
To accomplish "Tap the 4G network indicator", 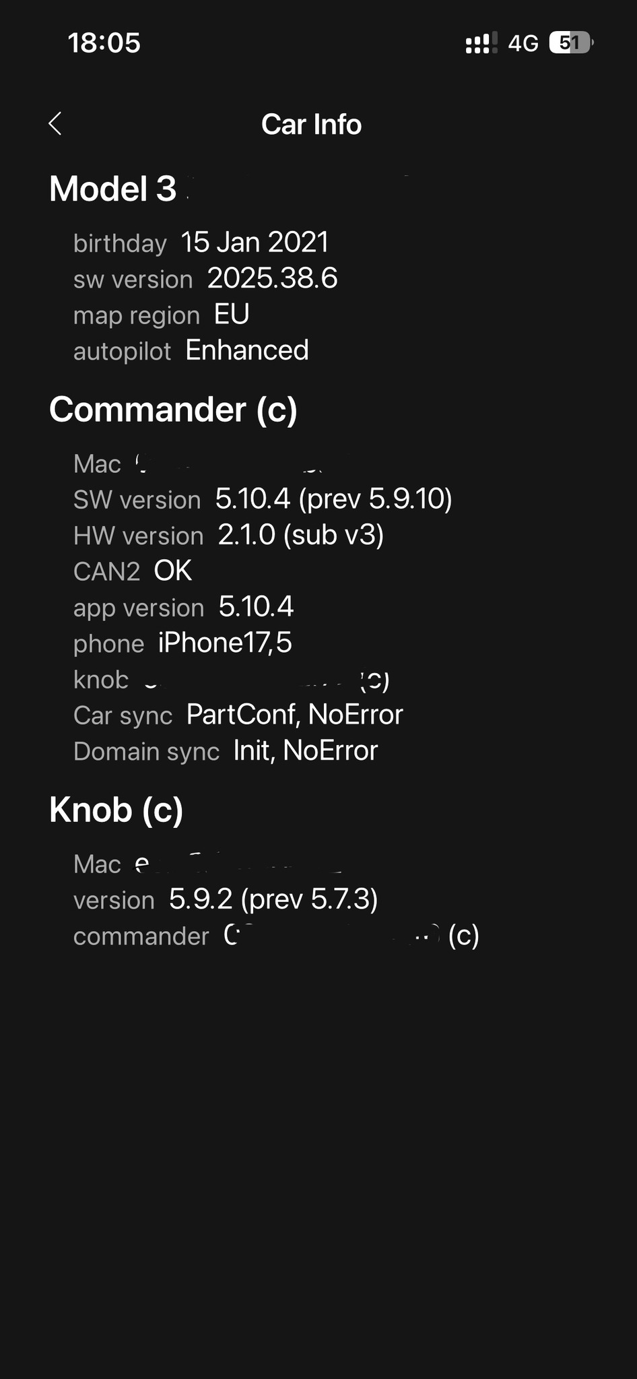I will pos(523,44).
